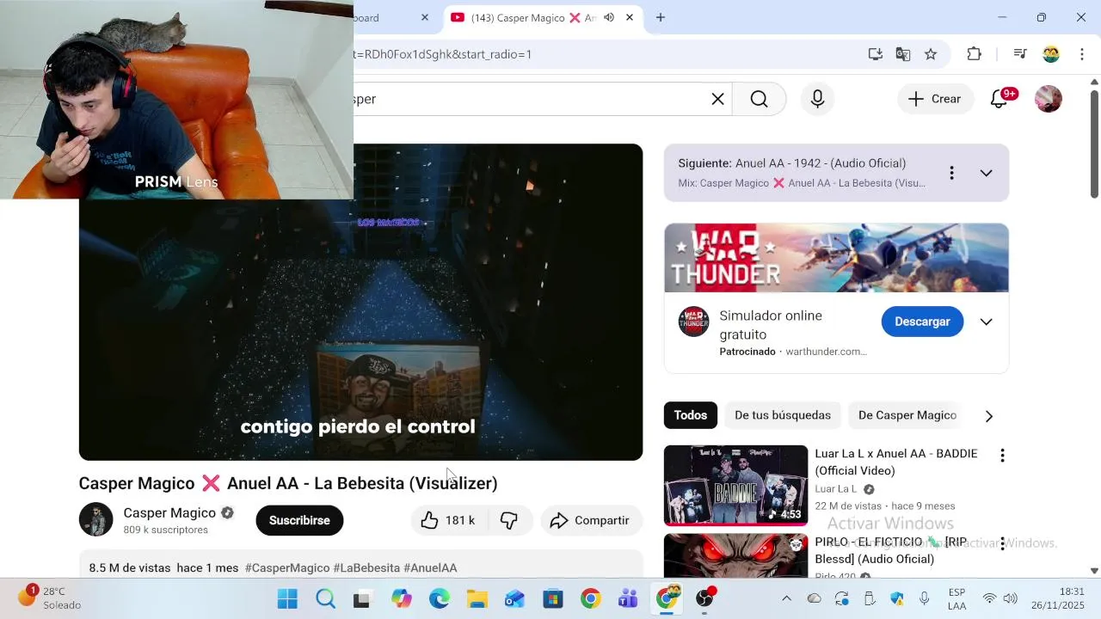This screenshot has width=1101, height=619.
Task: Expand the War Thunder ad chevron
Action: (986, 322)
